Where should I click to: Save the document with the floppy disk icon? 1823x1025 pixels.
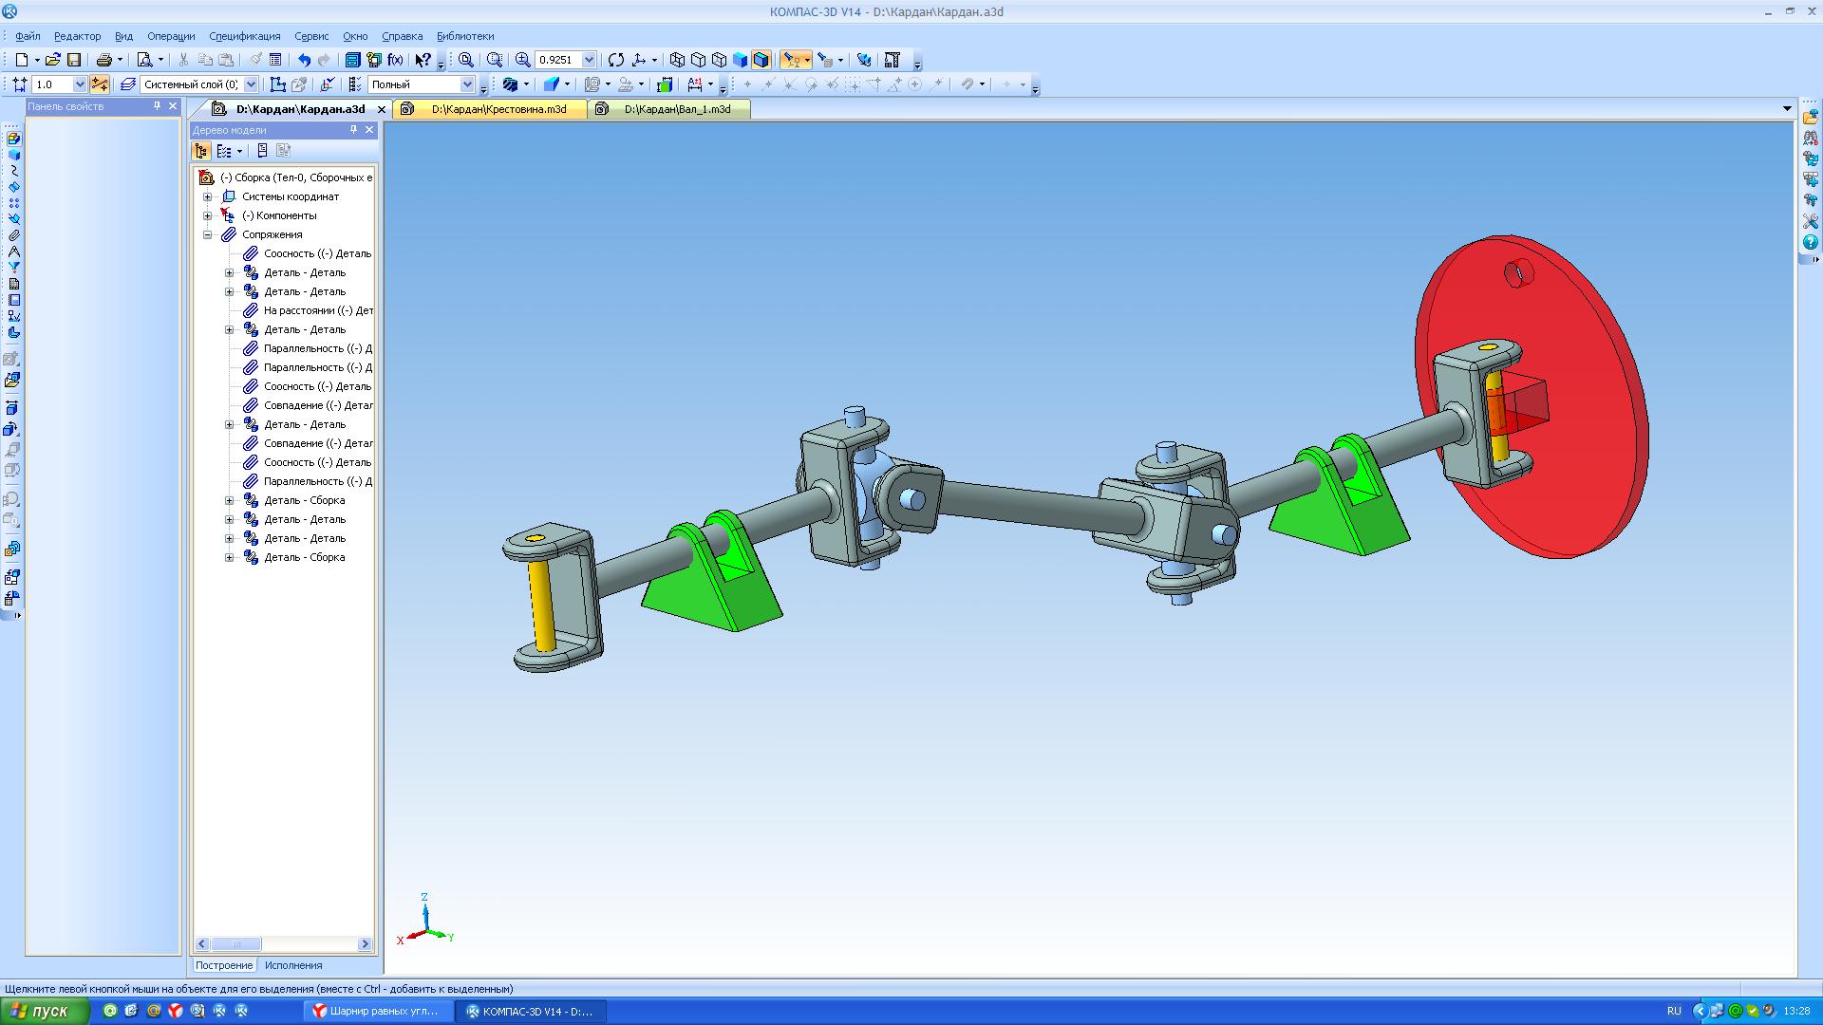[x=74, y=60]
